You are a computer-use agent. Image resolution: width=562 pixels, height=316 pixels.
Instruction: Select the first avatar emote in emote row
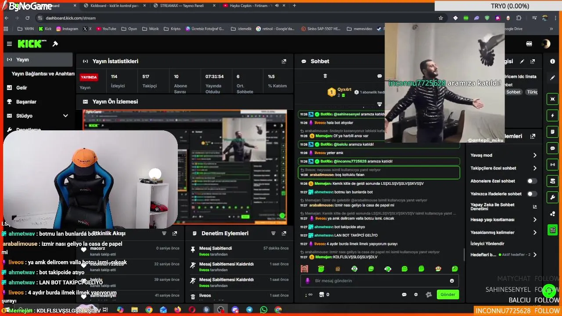304,269
